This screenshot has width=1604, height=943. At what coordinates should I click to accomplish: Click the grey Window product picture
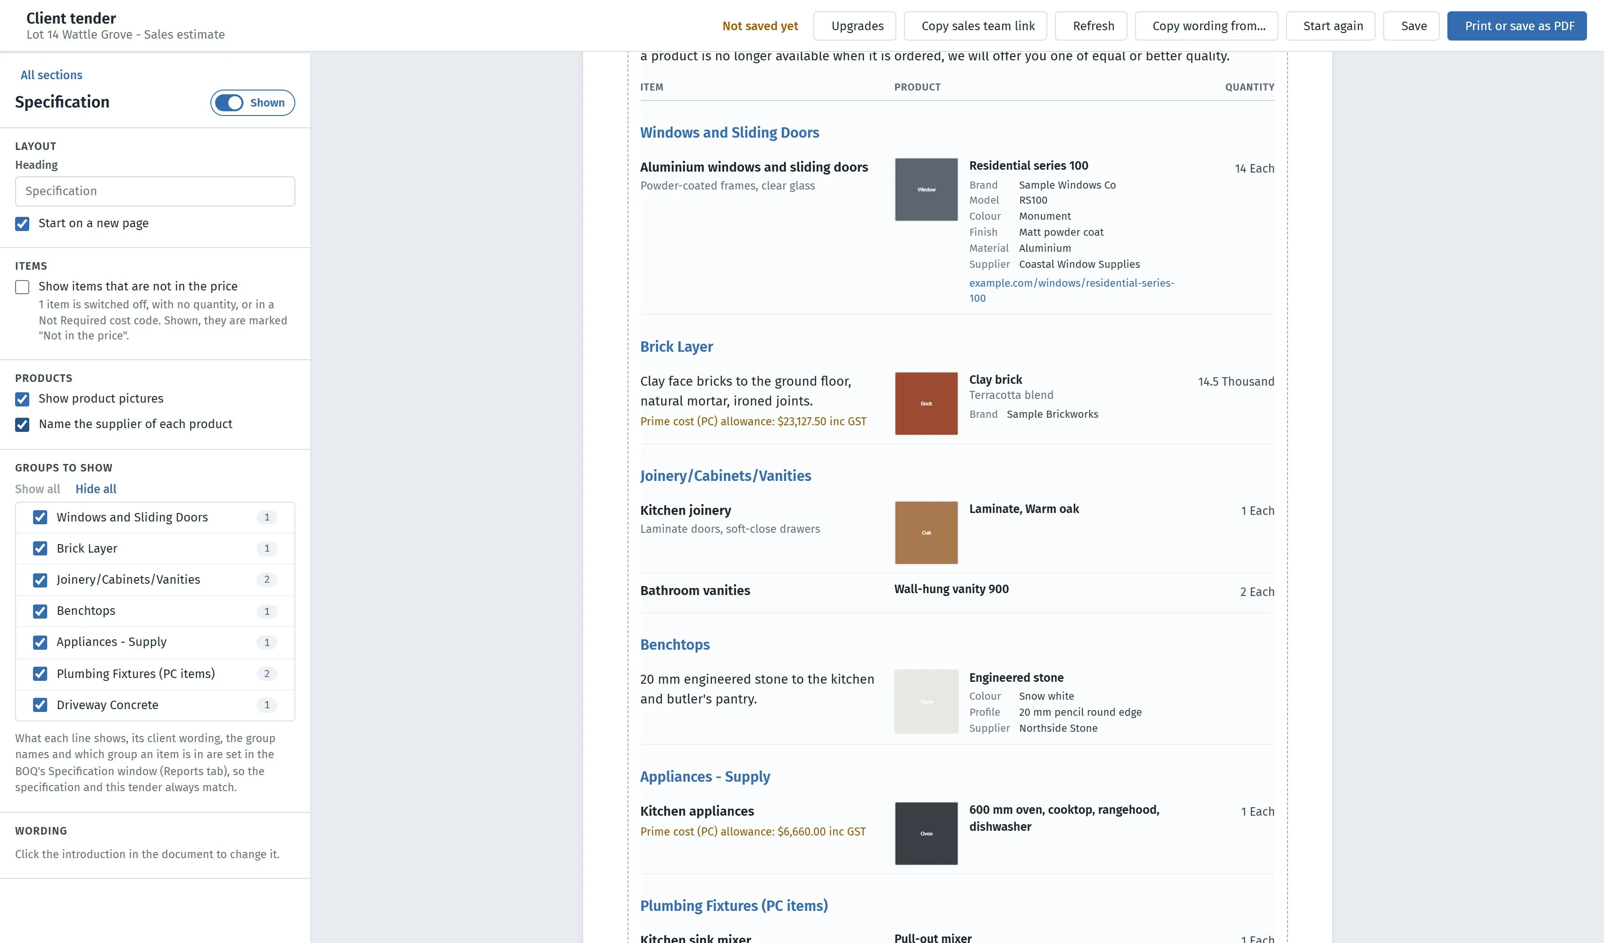[x=926, y=190]
